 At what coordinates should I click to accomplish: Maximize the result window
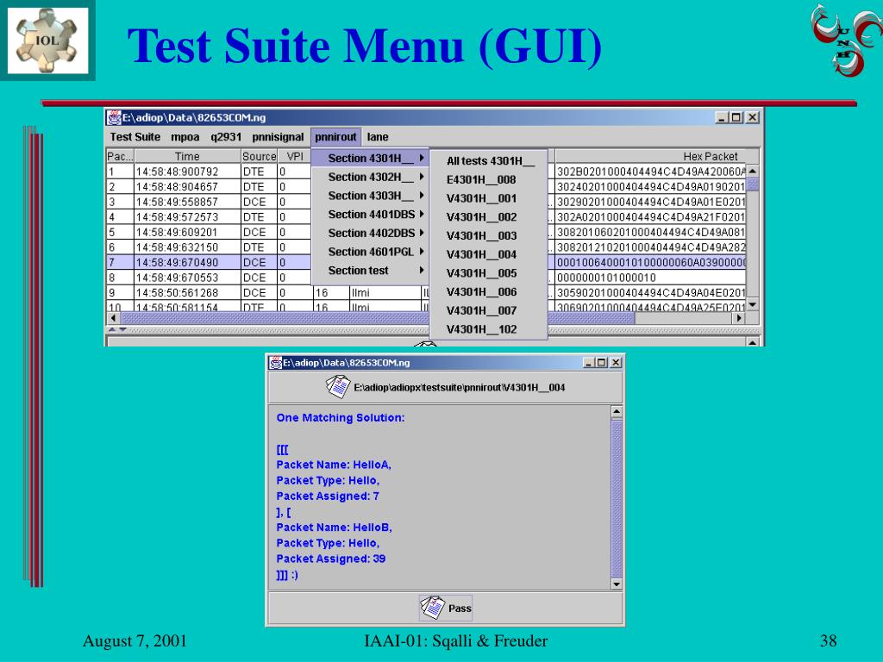602,363
